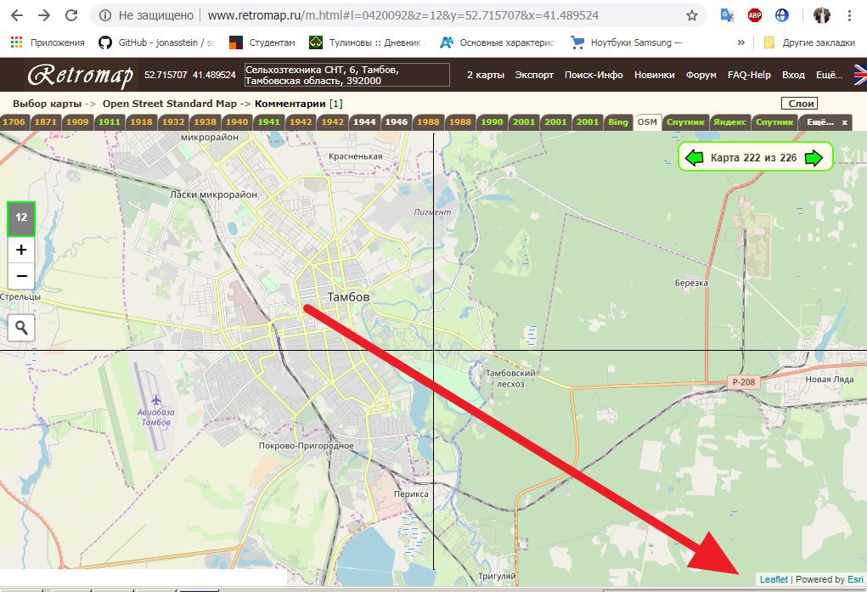Viewport: 867px width, 592px height.
Task: Open the Основные характерис bookmark
Action: pos(497,42)
